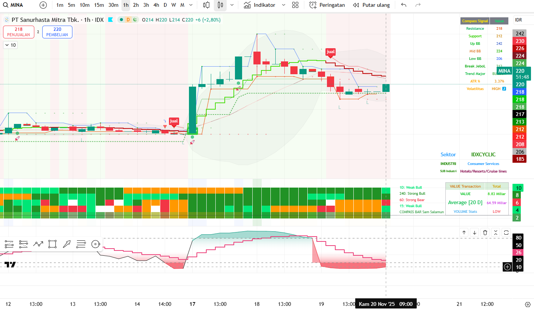Select the path line drawing tool
This screenshot has width=534, height=310.
(x=38, y=244)
